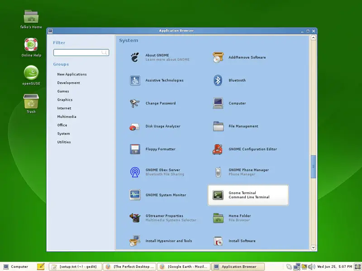Select the Utilities group
The height and width of the screenshot is (271, 362).
(64, 142)
